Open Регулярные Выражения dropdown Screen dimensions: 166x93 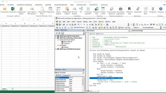(121, 11)
